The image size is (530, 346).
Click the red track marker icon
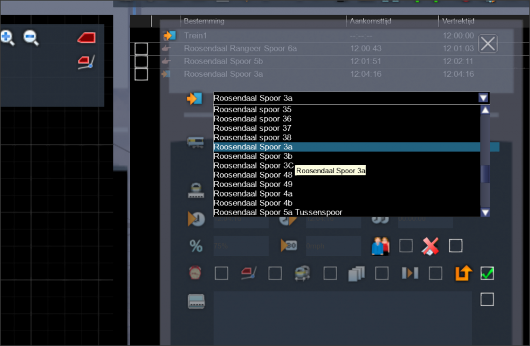pyautogui.click(x=86, y=38)
